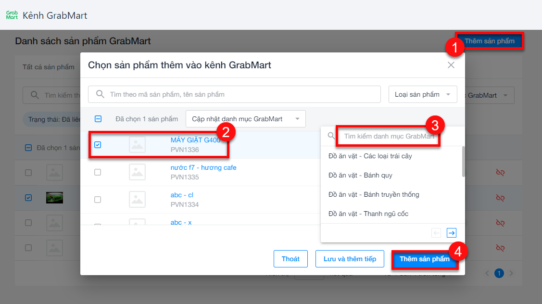Viewport: 542px width, 304px height.
Task: Click the nước f7 - hương cafe image placeholder
Action: point(137,172)
